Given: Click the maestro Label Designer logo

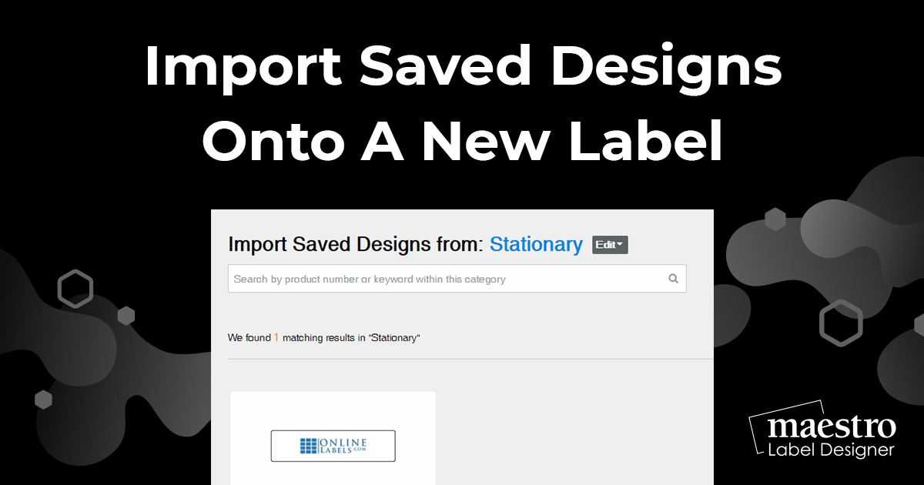Looking at the screenshot, I should [822, 430].
